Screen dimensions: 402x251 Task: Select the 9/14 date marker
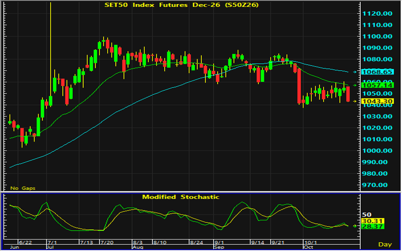(258, 242)
